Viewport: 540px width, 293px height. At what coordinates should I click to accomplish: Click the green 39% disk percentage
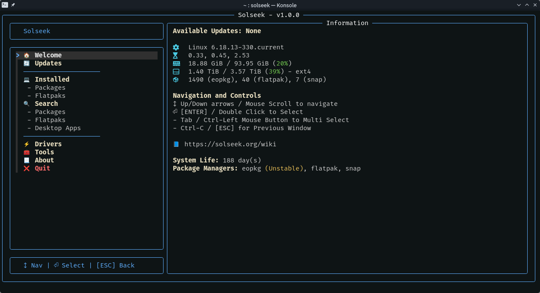(x=274, y=71)
